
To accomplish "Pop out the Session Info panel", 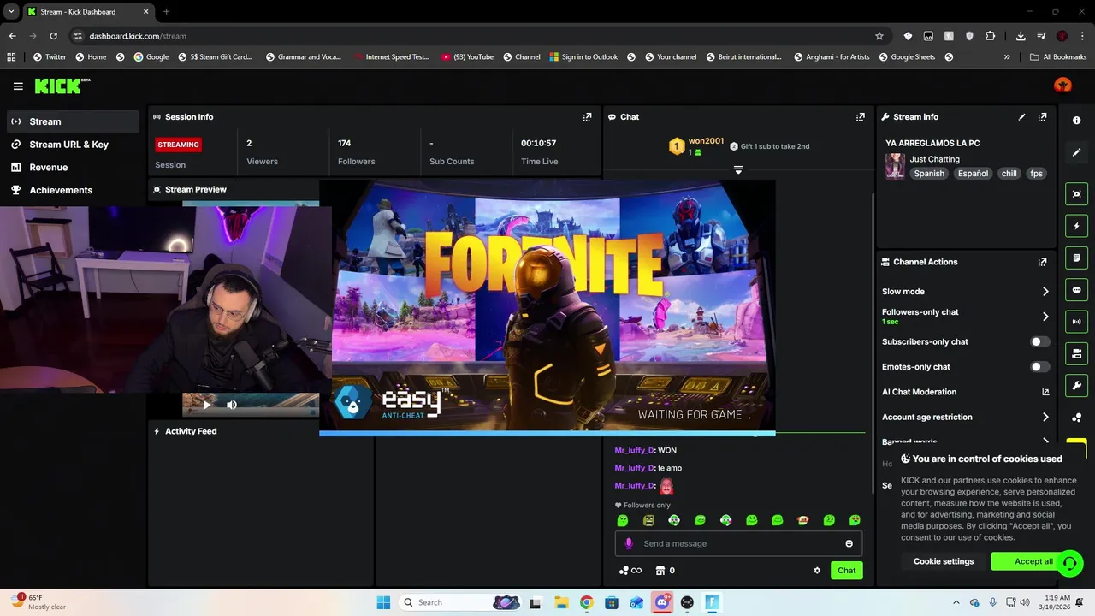I will click(587, 117).
